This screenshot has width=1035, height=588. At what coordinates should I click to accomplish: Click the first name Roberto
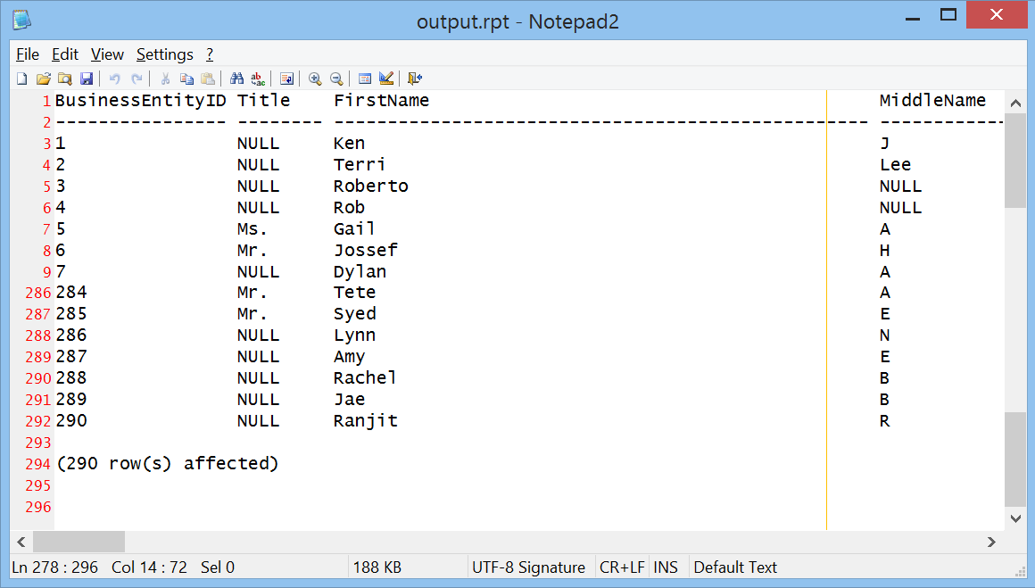pyautogui.click(x=371, y=186)
